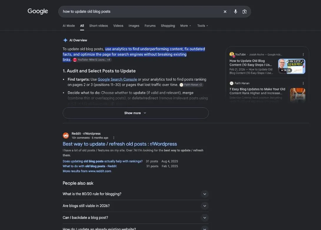Clear the search query with the X icon
Screen dimensions: 321x230
coord(225,12)
